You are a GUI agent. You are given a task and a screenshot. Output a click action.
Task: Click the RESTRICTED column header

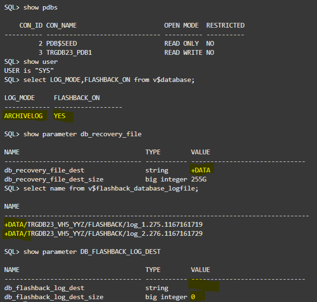(225, 25)
